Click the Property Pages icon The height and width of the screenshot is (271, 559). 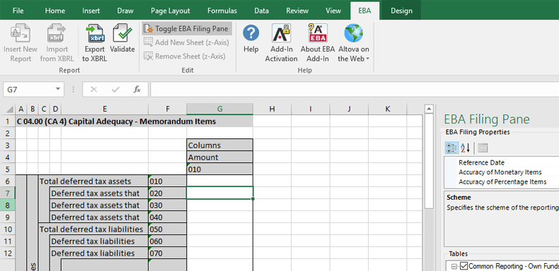pyautogui.click(x=483, y=147)
